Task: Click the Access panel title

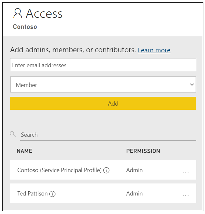Action: pos(44,14)
